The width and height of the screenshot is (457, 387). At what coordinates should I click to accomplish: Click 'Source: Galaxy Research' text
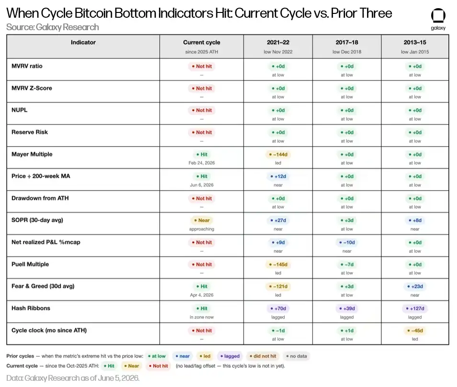click(x=53, y=27)
